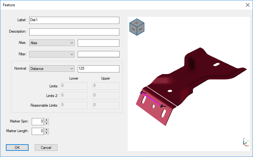Decrease Marker Spin with down arrow

point(46,123)
